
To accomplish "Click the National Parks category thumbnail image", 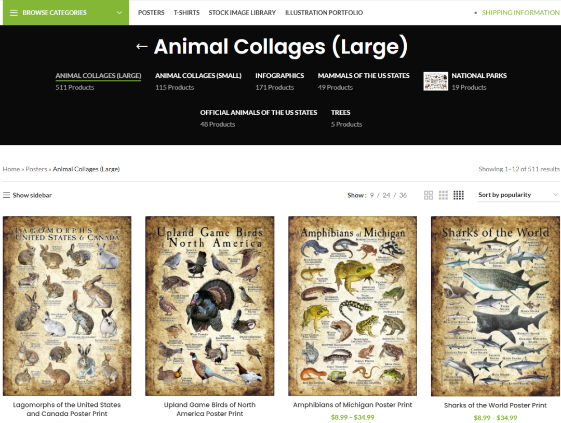I will 435,81.
